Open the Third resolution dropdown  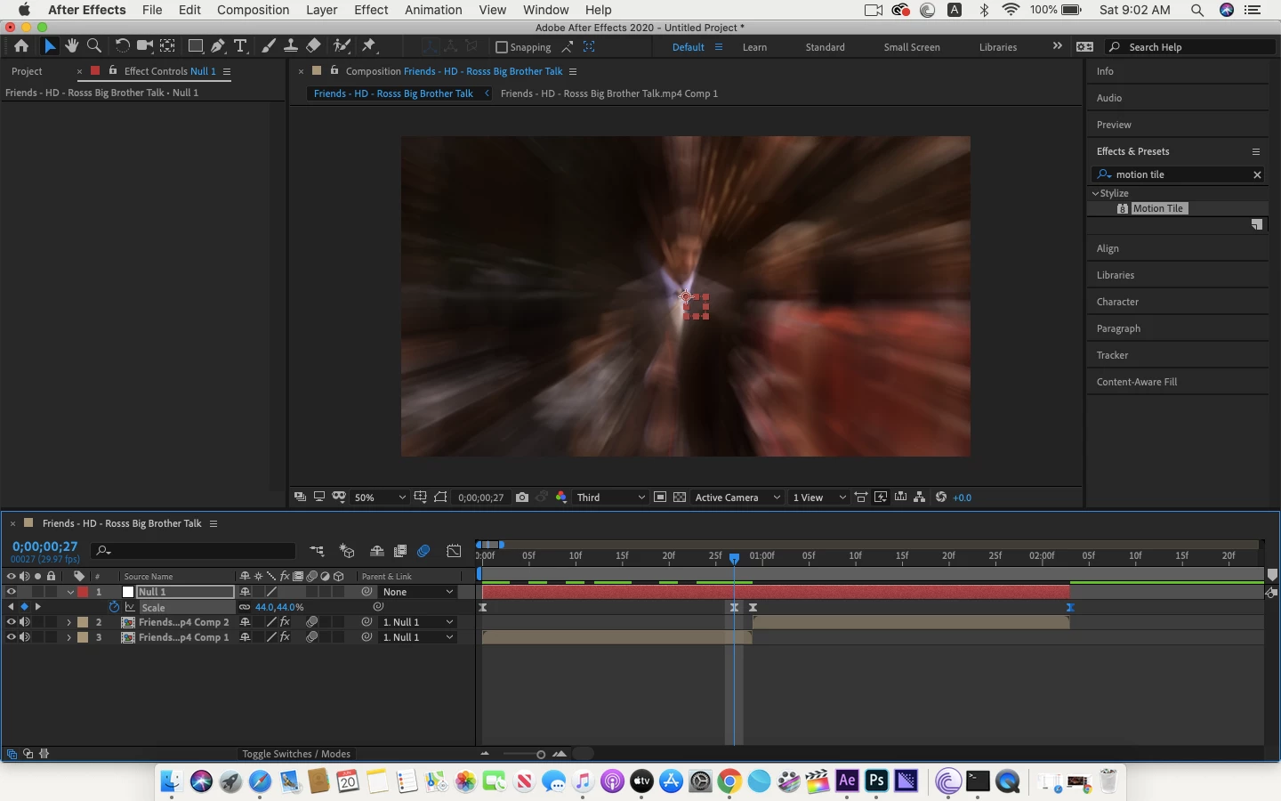[x=610, y=498]
